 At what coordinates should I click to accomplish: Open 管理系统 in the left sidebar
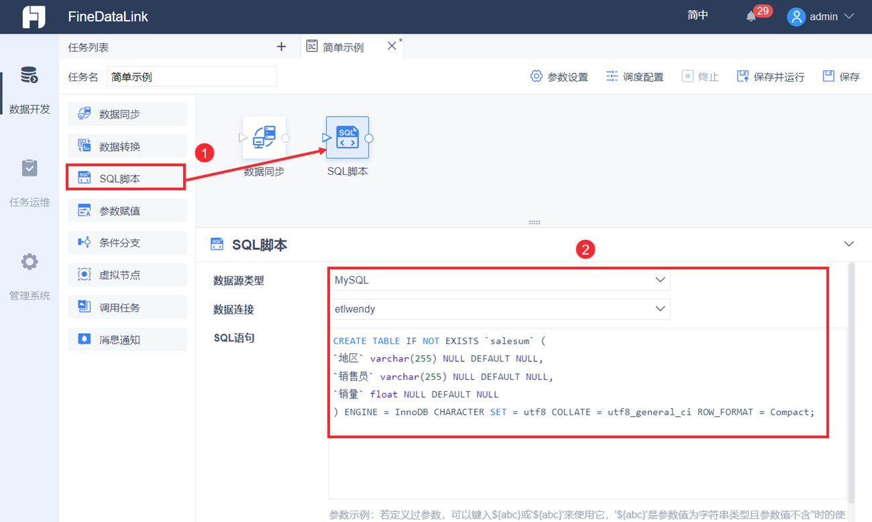(x=30, y=275)
